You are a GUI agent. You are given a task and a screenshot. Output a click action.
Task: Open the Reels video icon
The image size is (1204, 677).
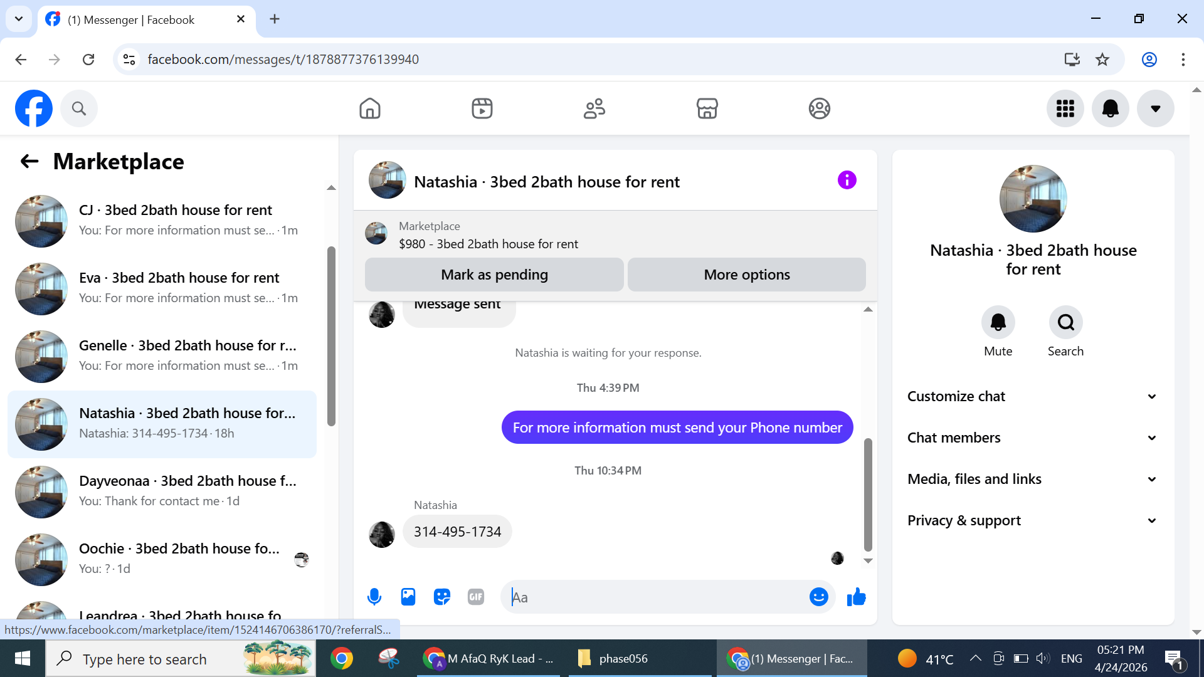pos(482,108)
